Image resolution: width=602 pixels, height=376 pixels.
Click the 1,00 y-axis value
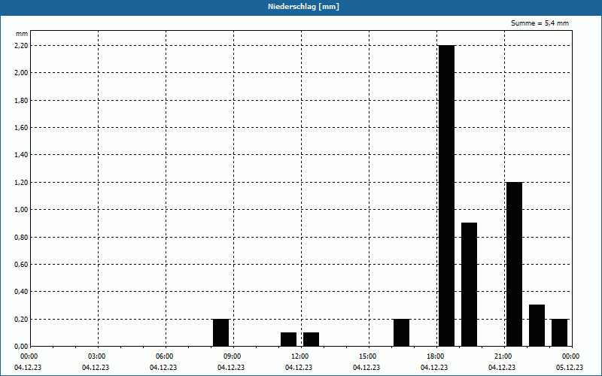point(21,210)
